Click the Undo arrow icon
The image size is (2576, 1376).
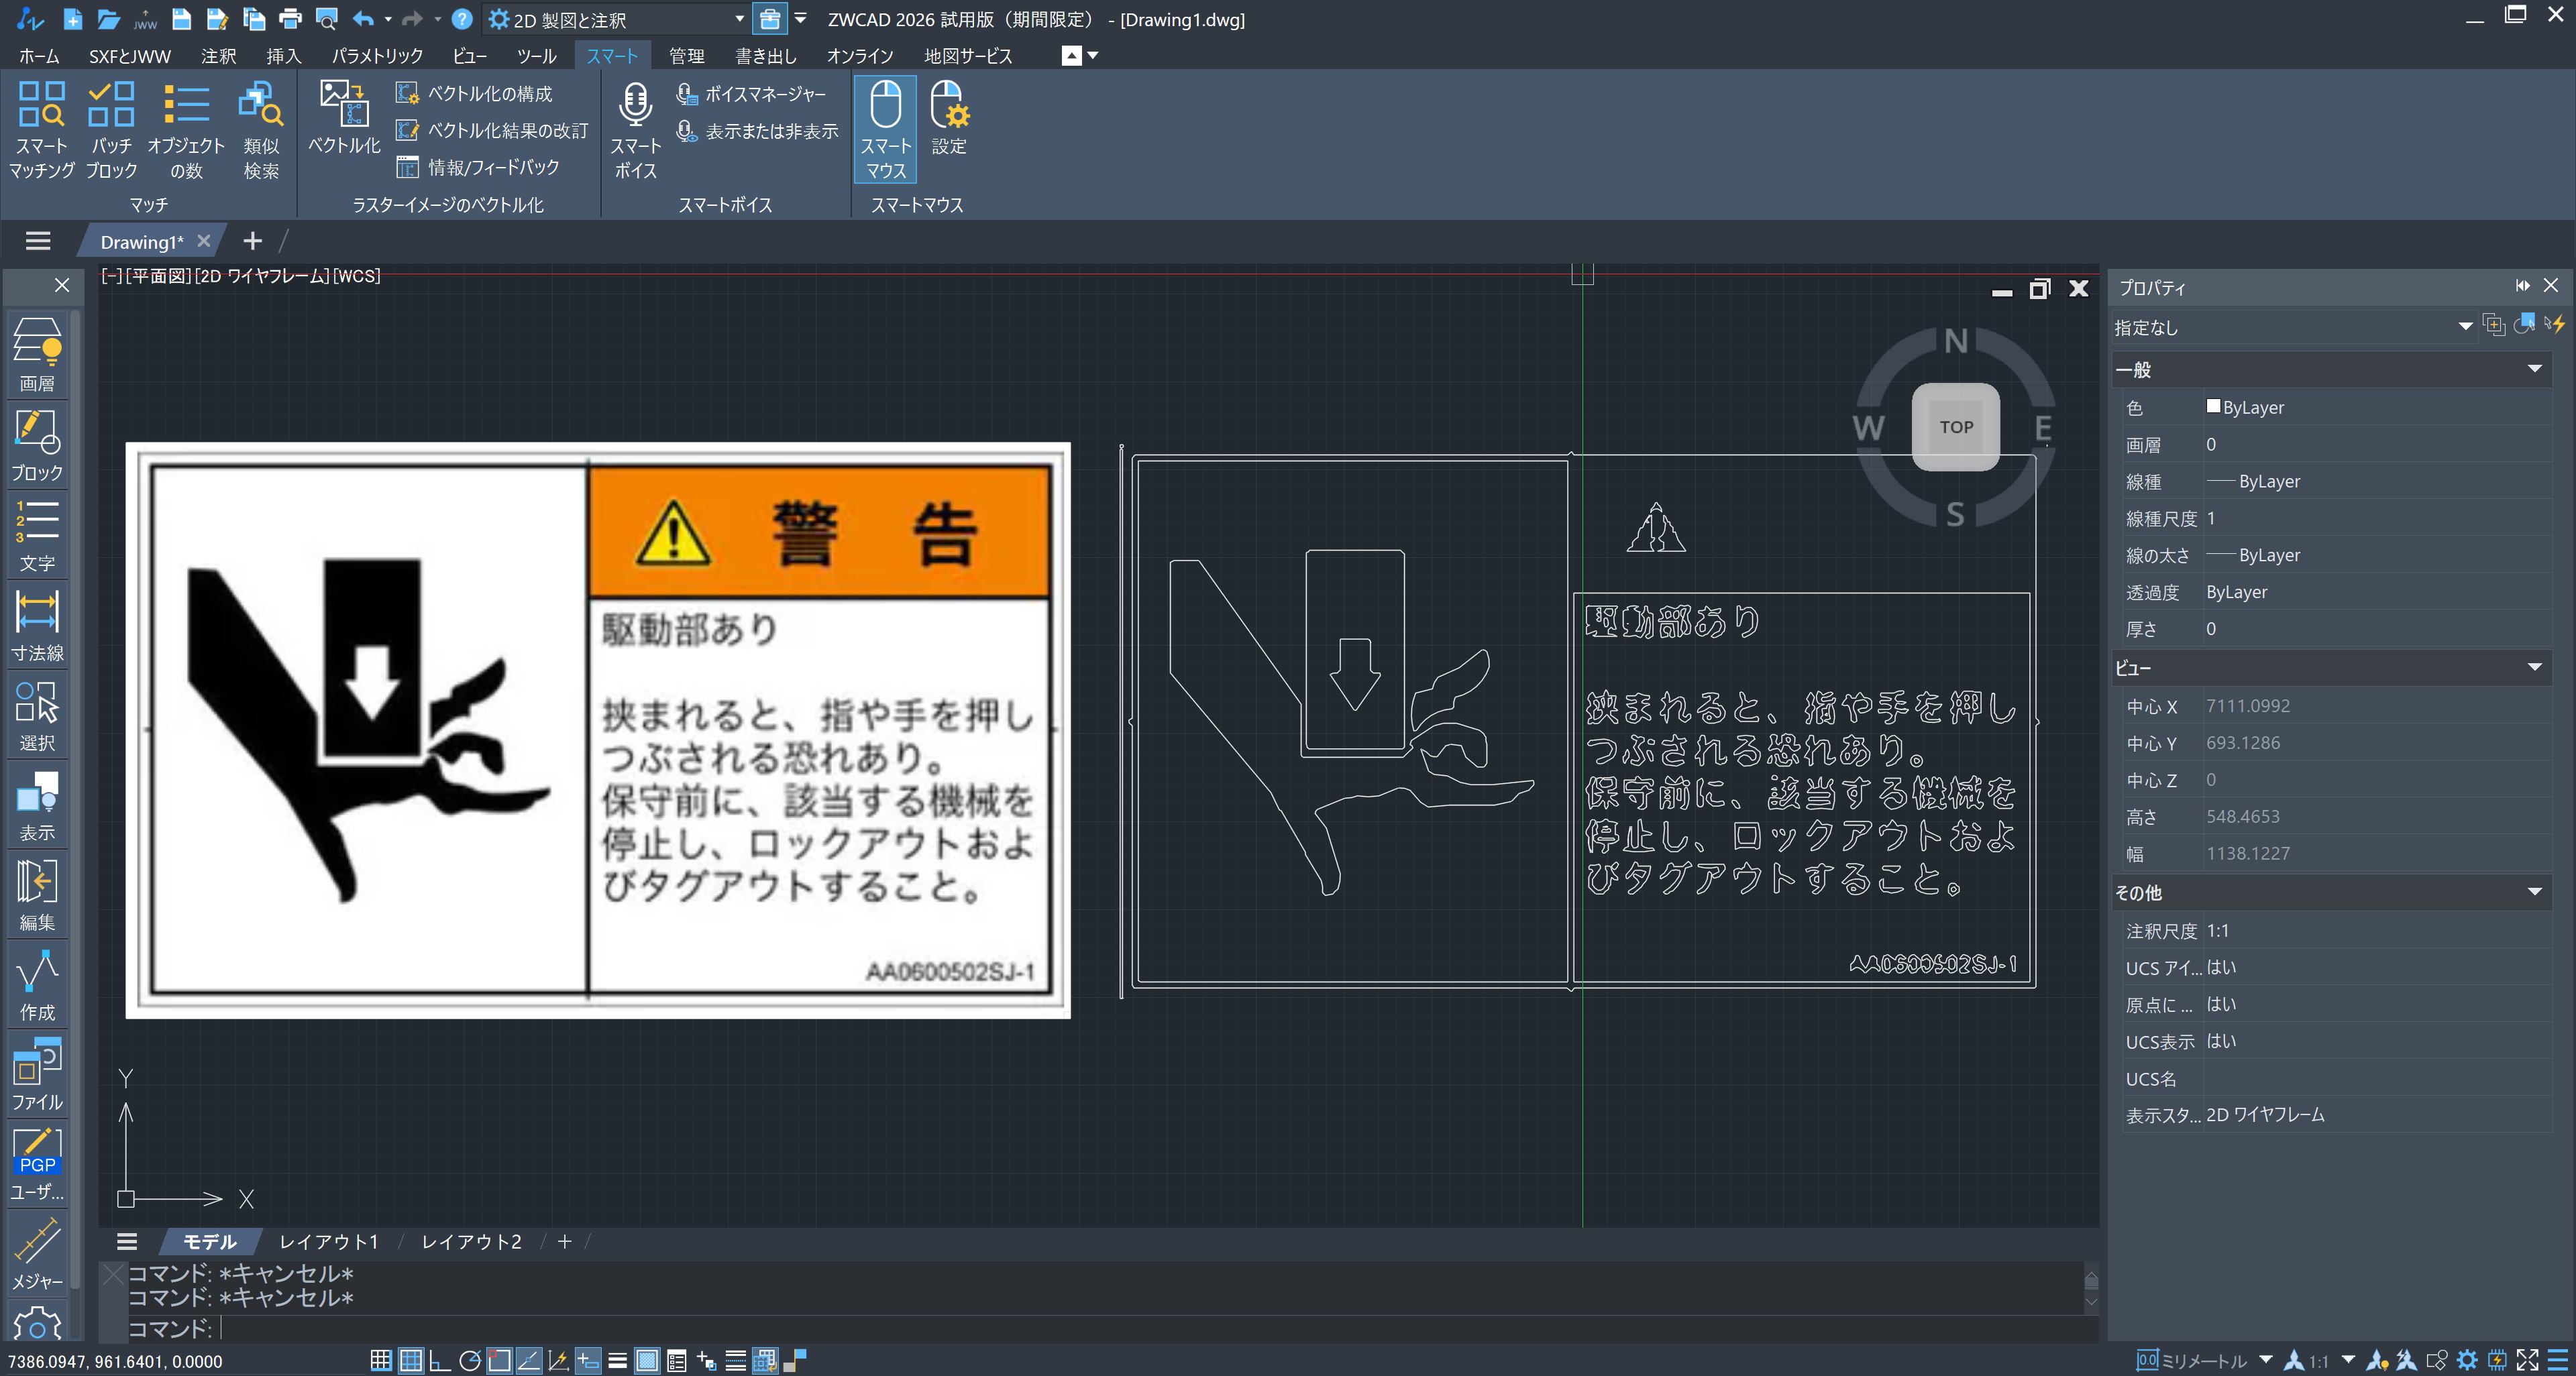[x=363, y=19]
